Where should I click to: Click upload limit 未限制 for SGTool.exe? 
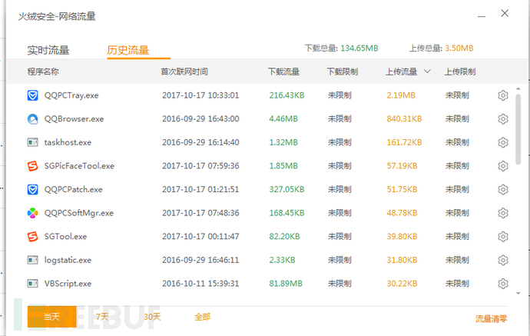coord(457,237)
